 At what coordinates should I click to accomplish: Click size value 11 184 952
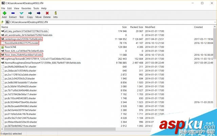click(121, 39)
